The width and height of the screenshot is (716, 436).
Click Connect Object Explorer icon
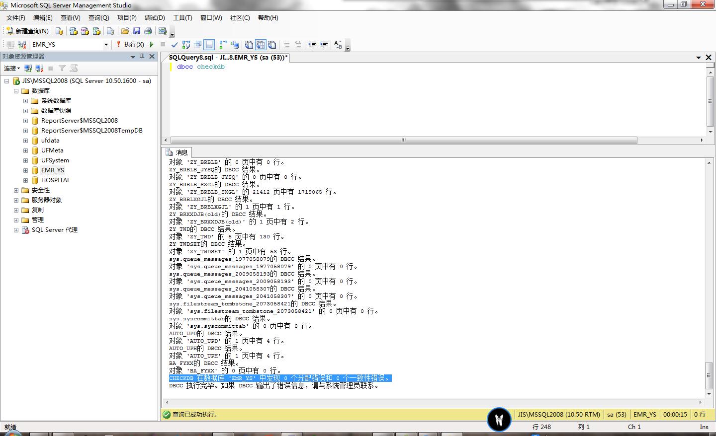pos(28,69)
